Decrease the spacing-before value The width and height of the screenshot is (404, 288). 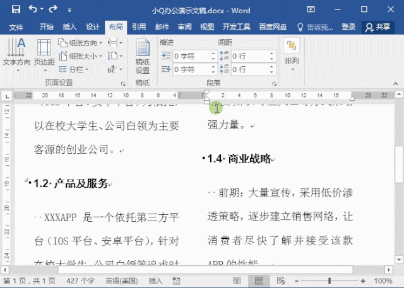click(271, 59)
